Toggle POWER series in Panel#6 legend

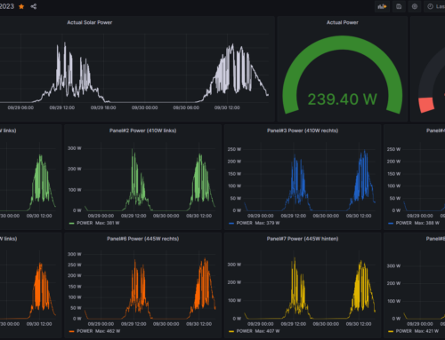[x=85, y=331]
